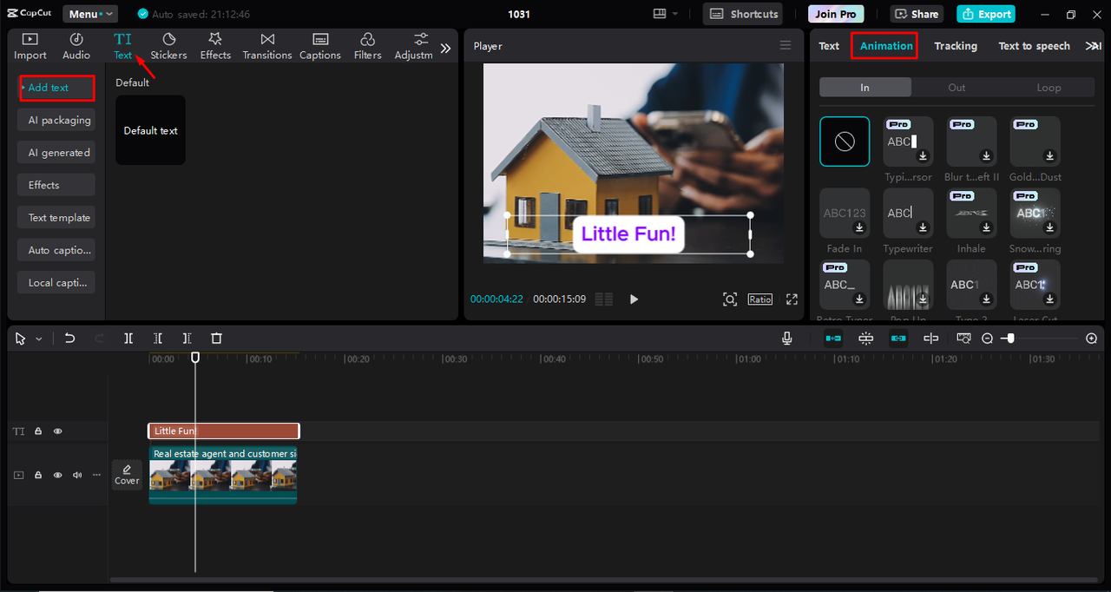1111x592 pixels.
Task: Toggle lock on the video track
Action: (38, 475)
